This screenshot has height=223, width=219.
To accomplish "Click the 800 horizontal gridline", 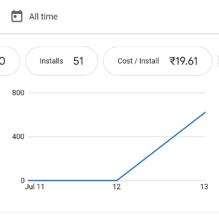I will pyautogui.click(x=117, y=93).
